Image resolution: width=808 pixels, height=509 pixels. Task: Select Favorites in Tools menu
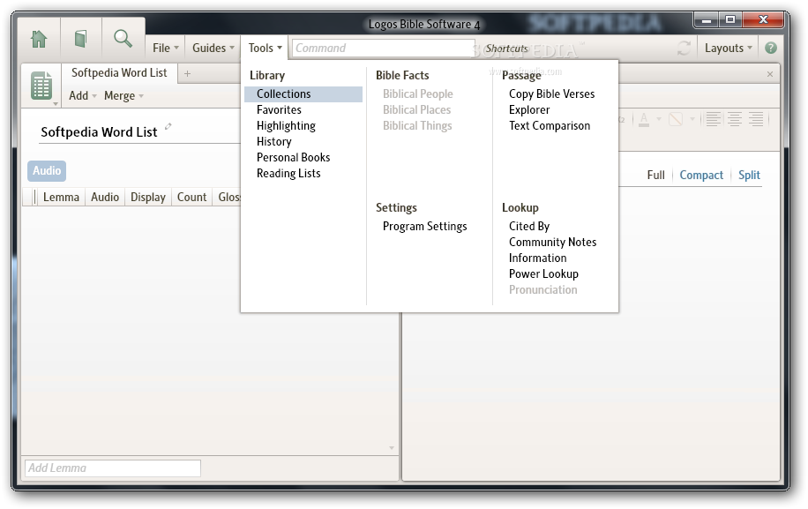279,109
